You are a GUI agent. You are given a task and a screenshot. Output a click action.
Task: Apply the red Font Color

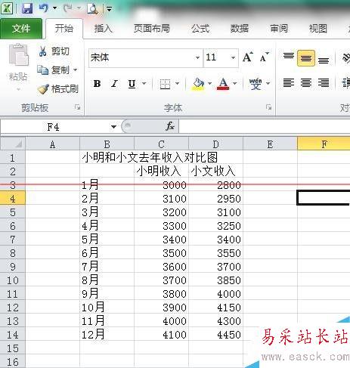coord(223,84)
